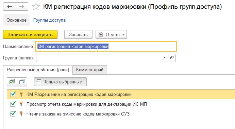Switch to the Комментарий tab
Viewport: 235px width, 129px height.
click(90, 70)
